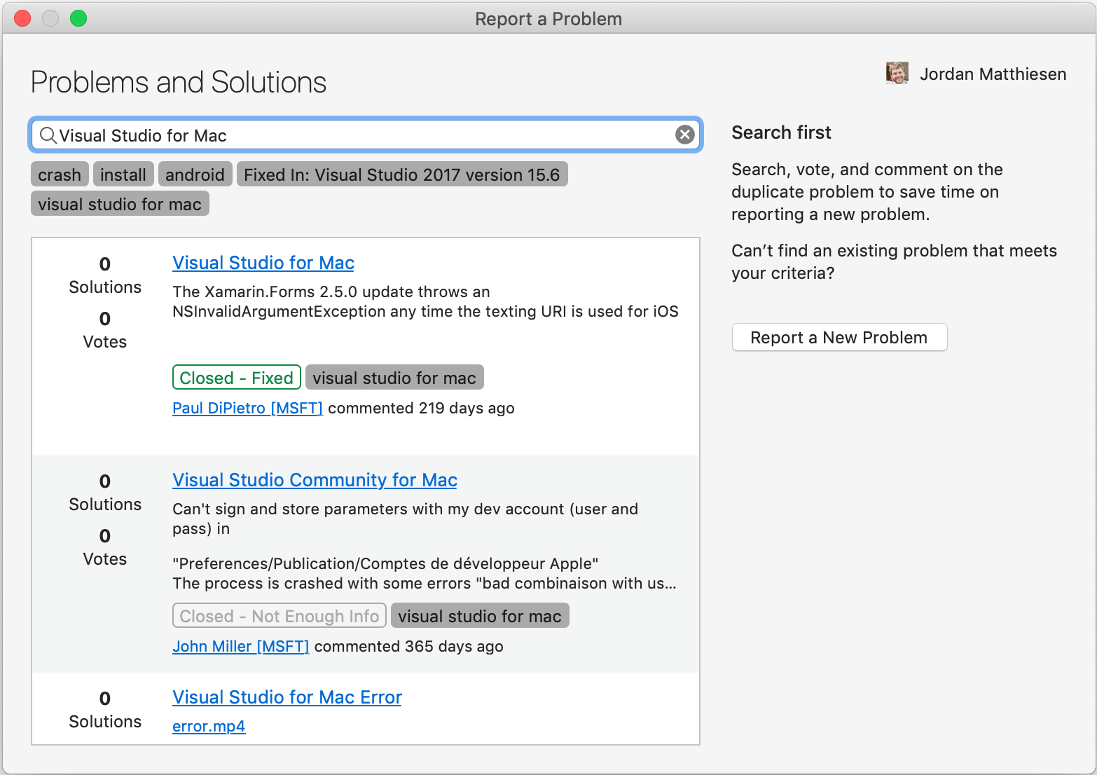Viewport: 1097px width, 775px height.
Task: Clear the search field text
Action: (684, 135)
